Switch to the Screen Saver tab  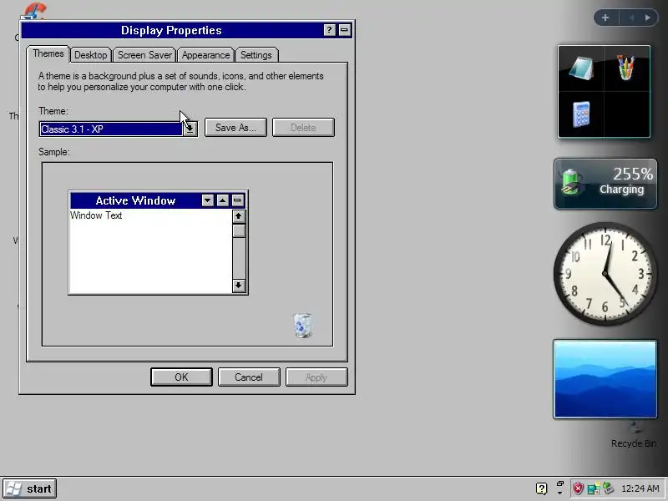click(144, 55)
